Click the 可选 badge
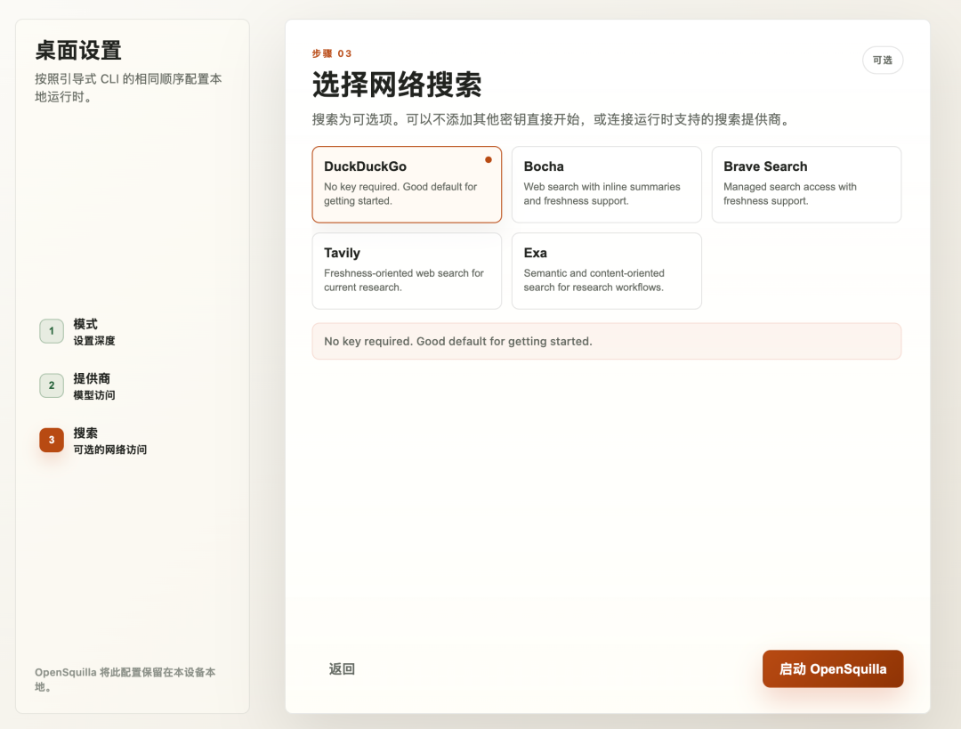 coord(883,61)
